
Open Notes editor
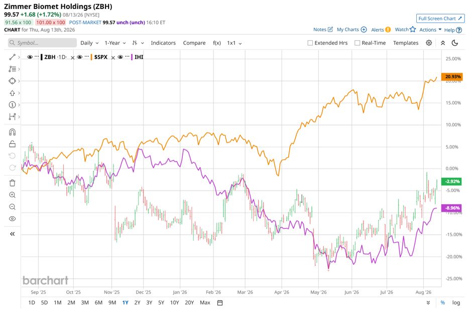click(x=323, y=30)
